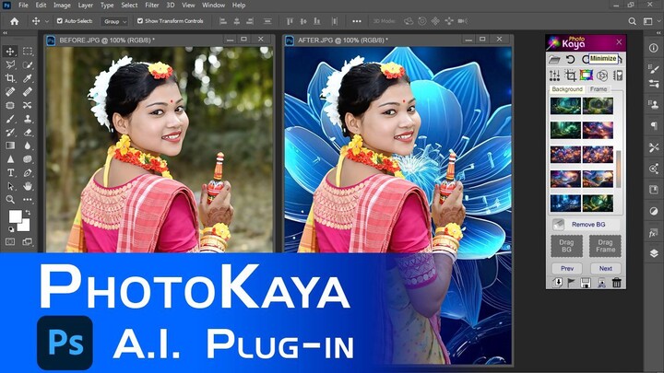Click the foreground color swatch
The image size is (664, 373).
15,216
